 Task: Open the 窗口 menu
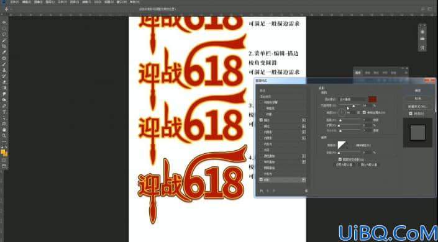[121, 2]
